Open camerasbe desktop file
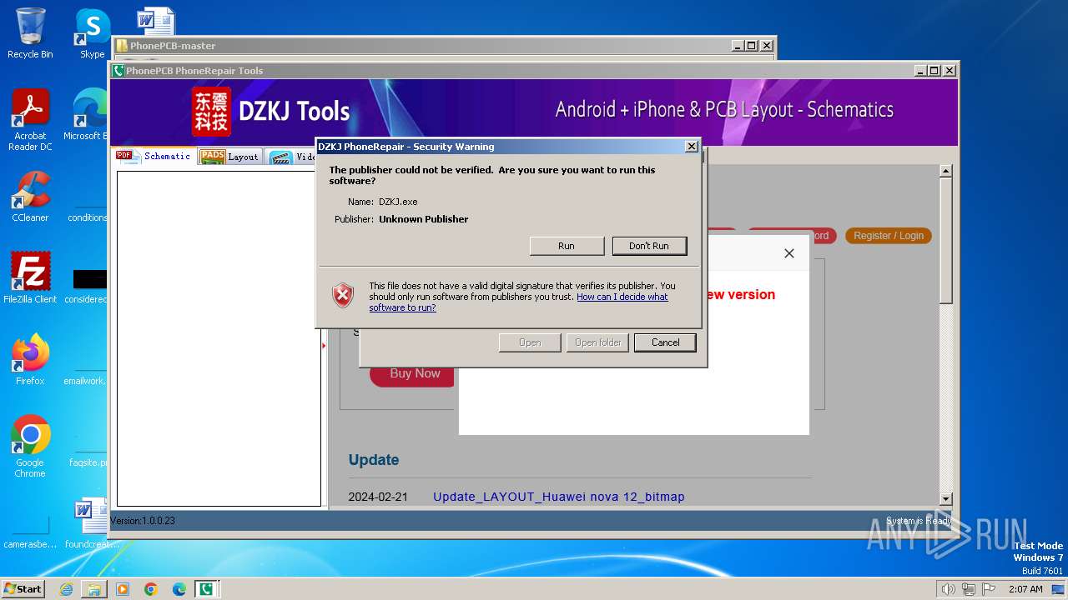The image size is (1068, 600). (x=30, y=530)
